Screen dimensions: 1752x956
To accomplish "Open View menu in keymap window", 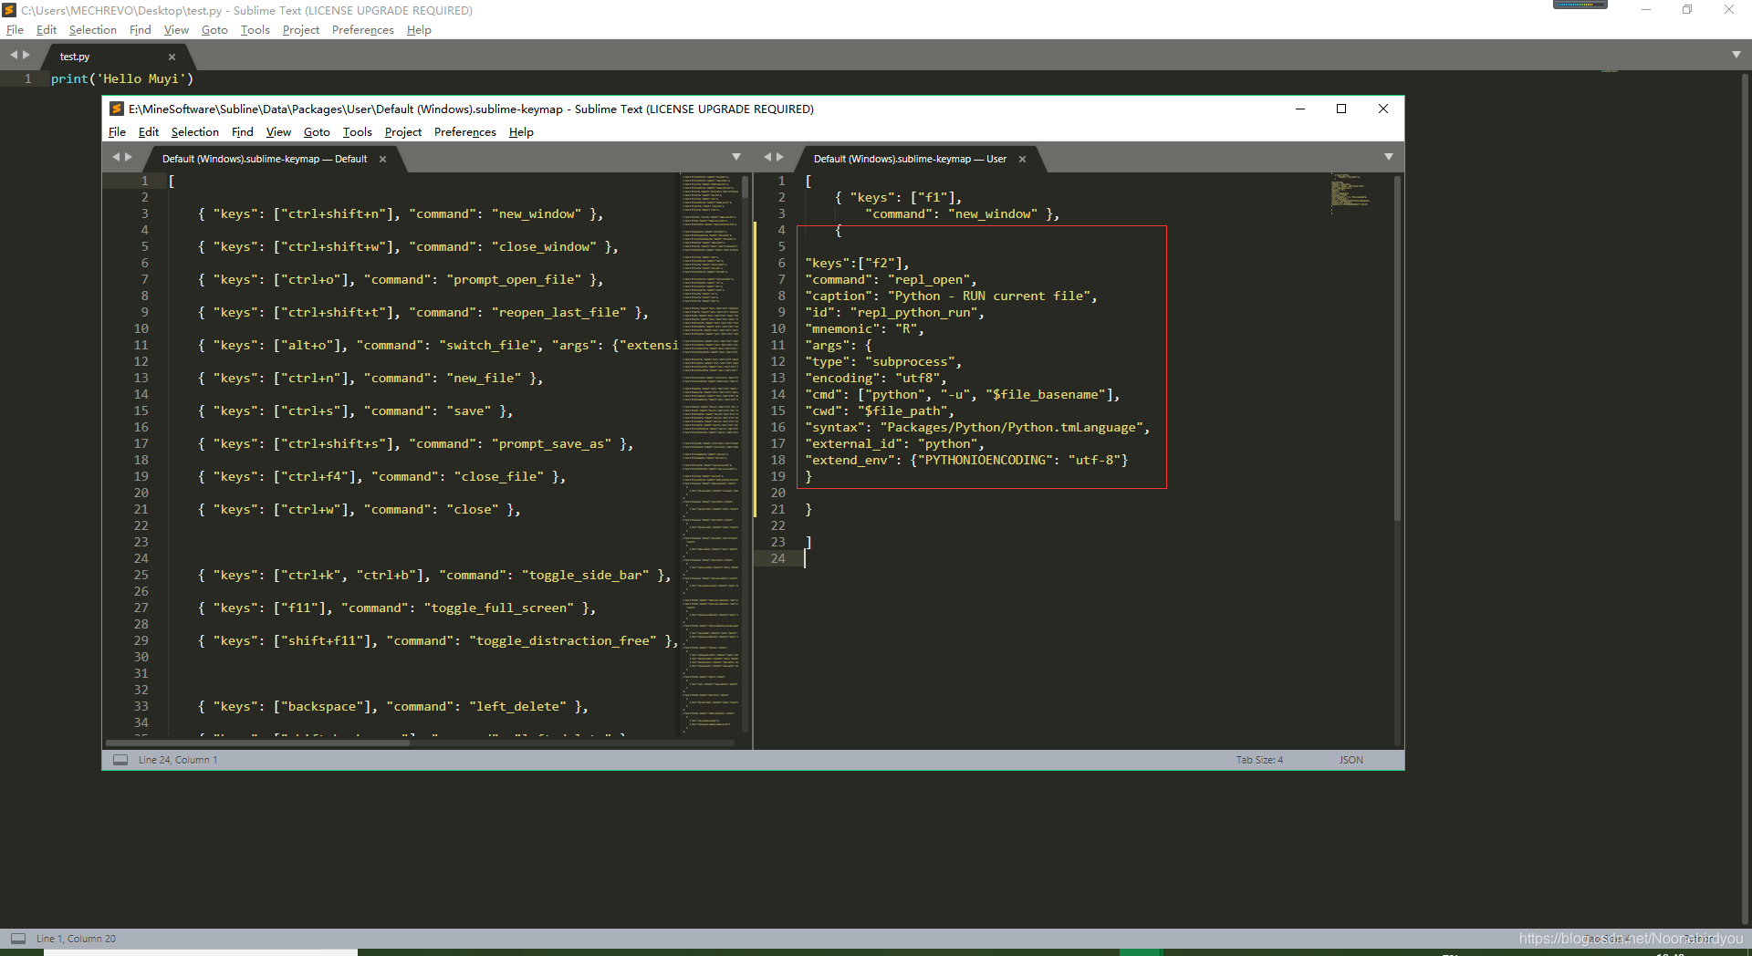I will click(278, 132).
